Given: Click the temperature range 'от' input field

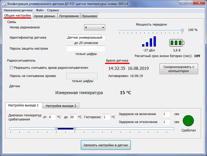Looking at the screenshot, I should coord(52,117).
